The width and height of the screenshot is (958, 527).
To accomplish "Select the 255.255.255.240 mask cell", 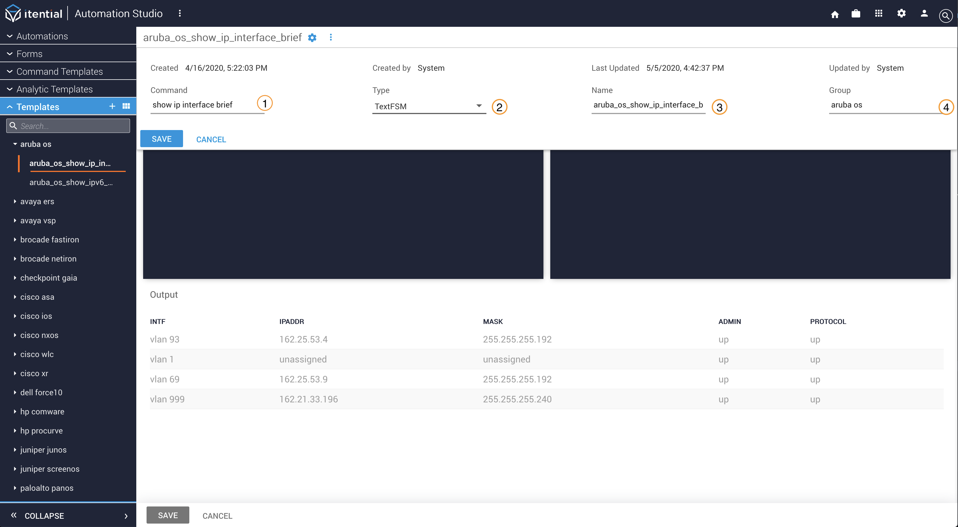I will pos(517,399).
